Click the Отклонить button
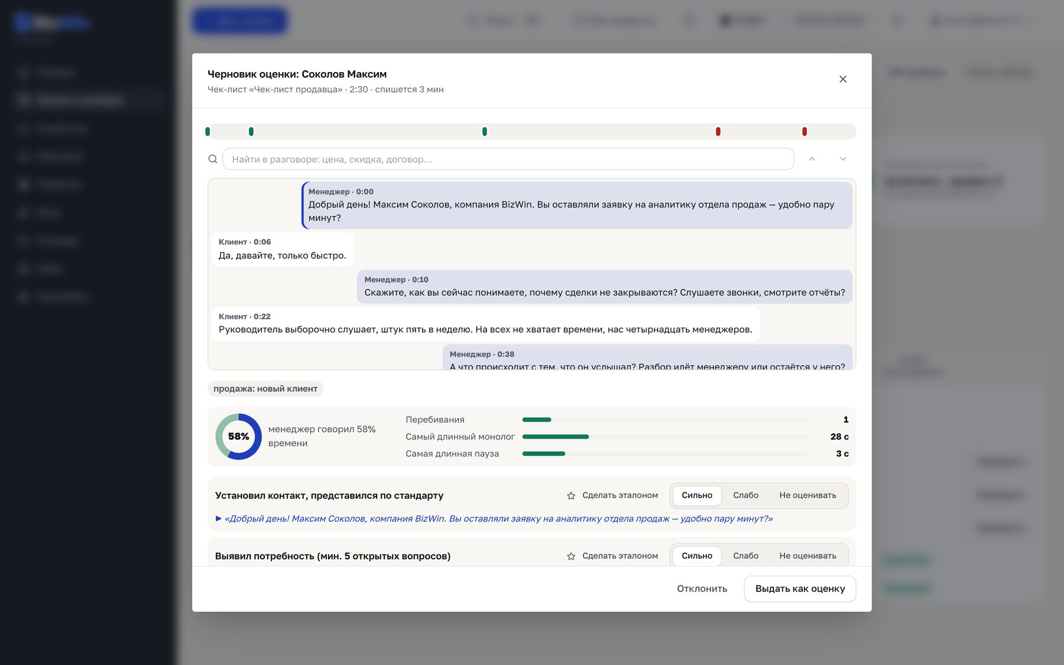Image resolution: width=1064 pixels, height=665 pixels. (x=702, y=589)
